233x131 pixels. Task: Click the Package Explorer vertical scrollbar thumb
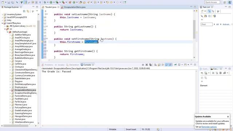point(38,43)
